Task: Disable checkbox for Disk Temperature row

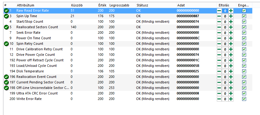Action: 244,71
